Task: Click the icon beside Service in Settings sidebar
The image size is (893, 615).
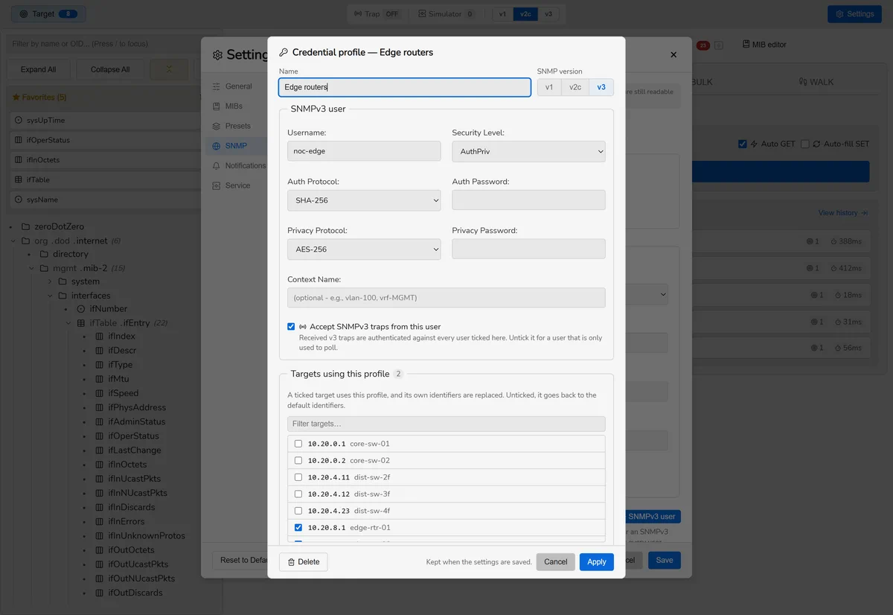Action: 217,185
